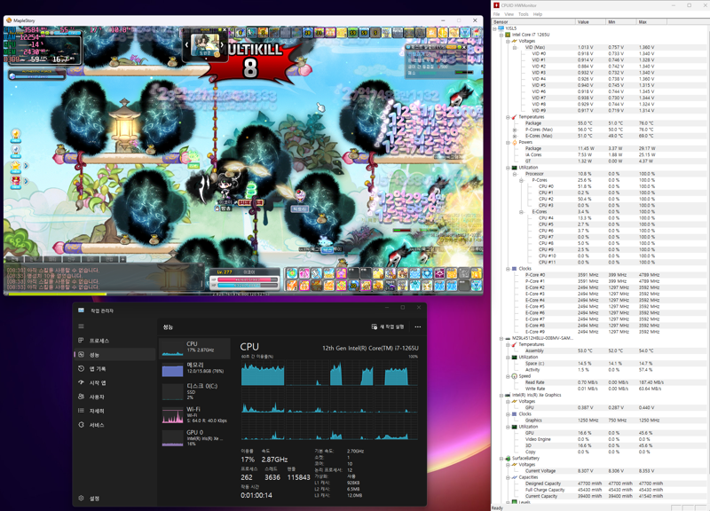The height and width of the screenshot is (511, 710).
Task: Select the Speed gauge icon under SSD
Action: tap(515, 376)
